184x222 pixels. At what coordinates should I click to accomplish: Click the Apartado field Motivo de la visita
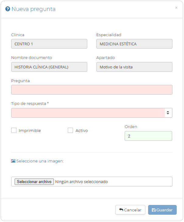[x=134, y=67]
